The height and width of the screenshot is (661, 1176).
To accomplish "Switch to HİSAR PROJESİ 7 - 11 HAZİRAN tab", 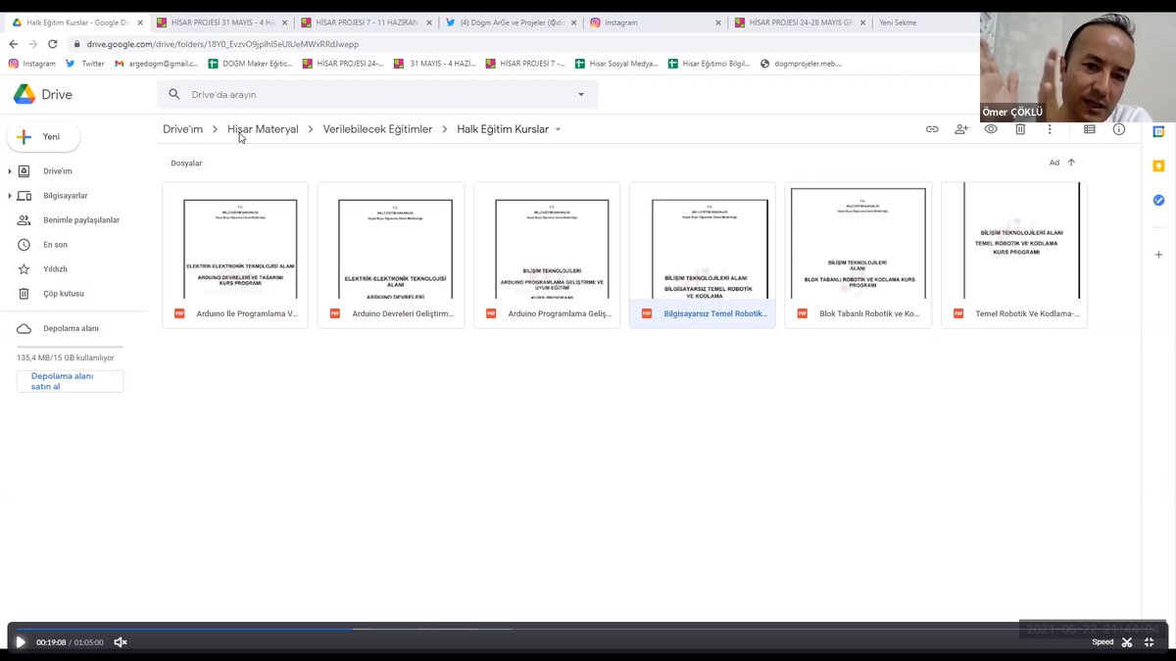I will [366, 23].
